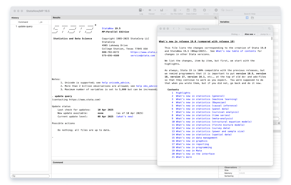The width and height of the screenshot is (291, 185).
Task: Click the Break stop icon
Action: (x=216, y=10)
